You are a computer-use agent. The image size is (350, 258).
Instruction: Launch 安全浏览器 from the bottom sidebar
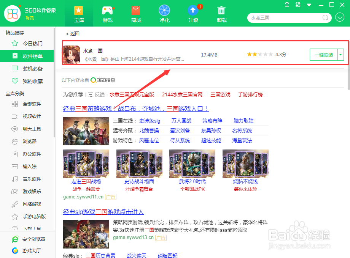tap(27, 239)
